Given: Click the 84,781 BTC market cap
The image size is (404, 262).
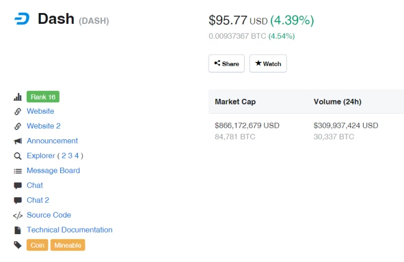Looking at the screenshot, I should point(235,136).
